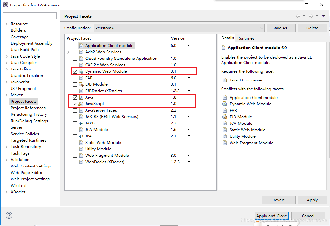330x226 pixels.
Task: Uncheck the Java facet checkbox
Action: [75, 97]
